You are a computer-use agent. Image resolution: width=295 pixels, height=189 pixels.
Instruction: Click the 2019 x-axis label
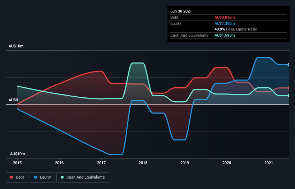185,163
